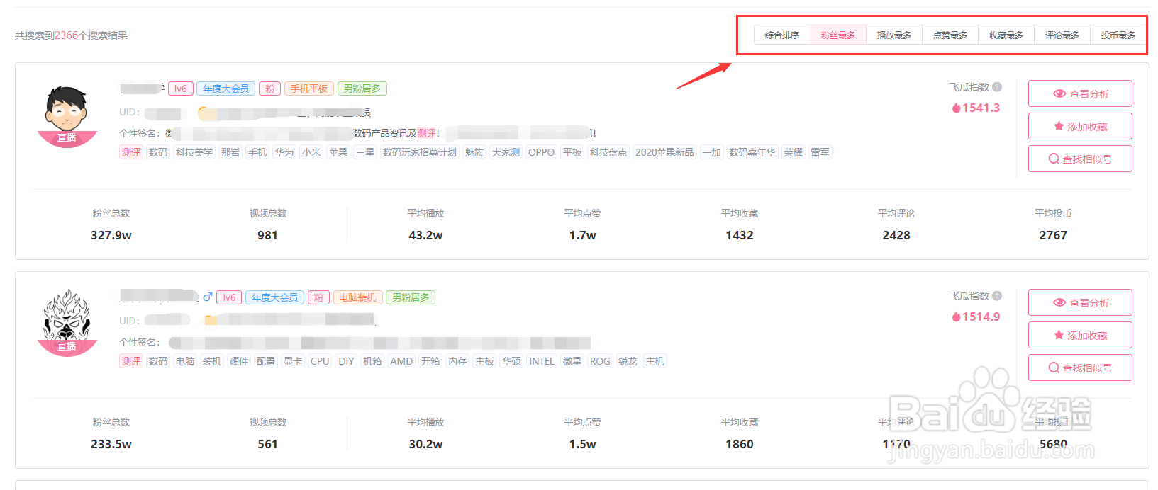
Task: Click 添加收藏 for the 327.9w fans account
Action: click(x=1080, y=126)
